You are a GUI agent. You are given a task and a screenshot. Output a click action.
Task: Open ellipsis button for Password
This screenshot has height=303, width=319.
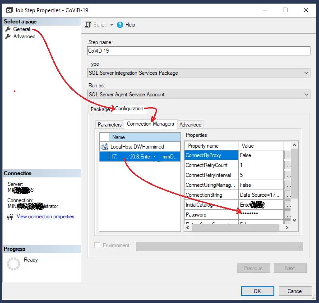tap(287, 214)
